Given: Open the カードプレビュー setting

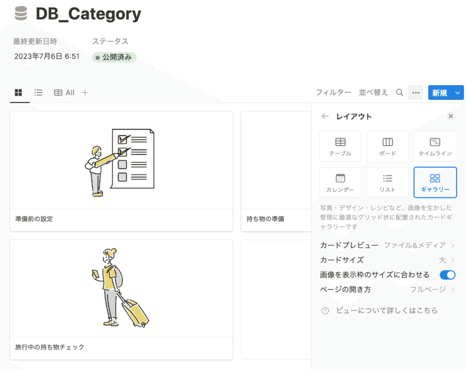Looking at the screenshot, I should 387,245.
